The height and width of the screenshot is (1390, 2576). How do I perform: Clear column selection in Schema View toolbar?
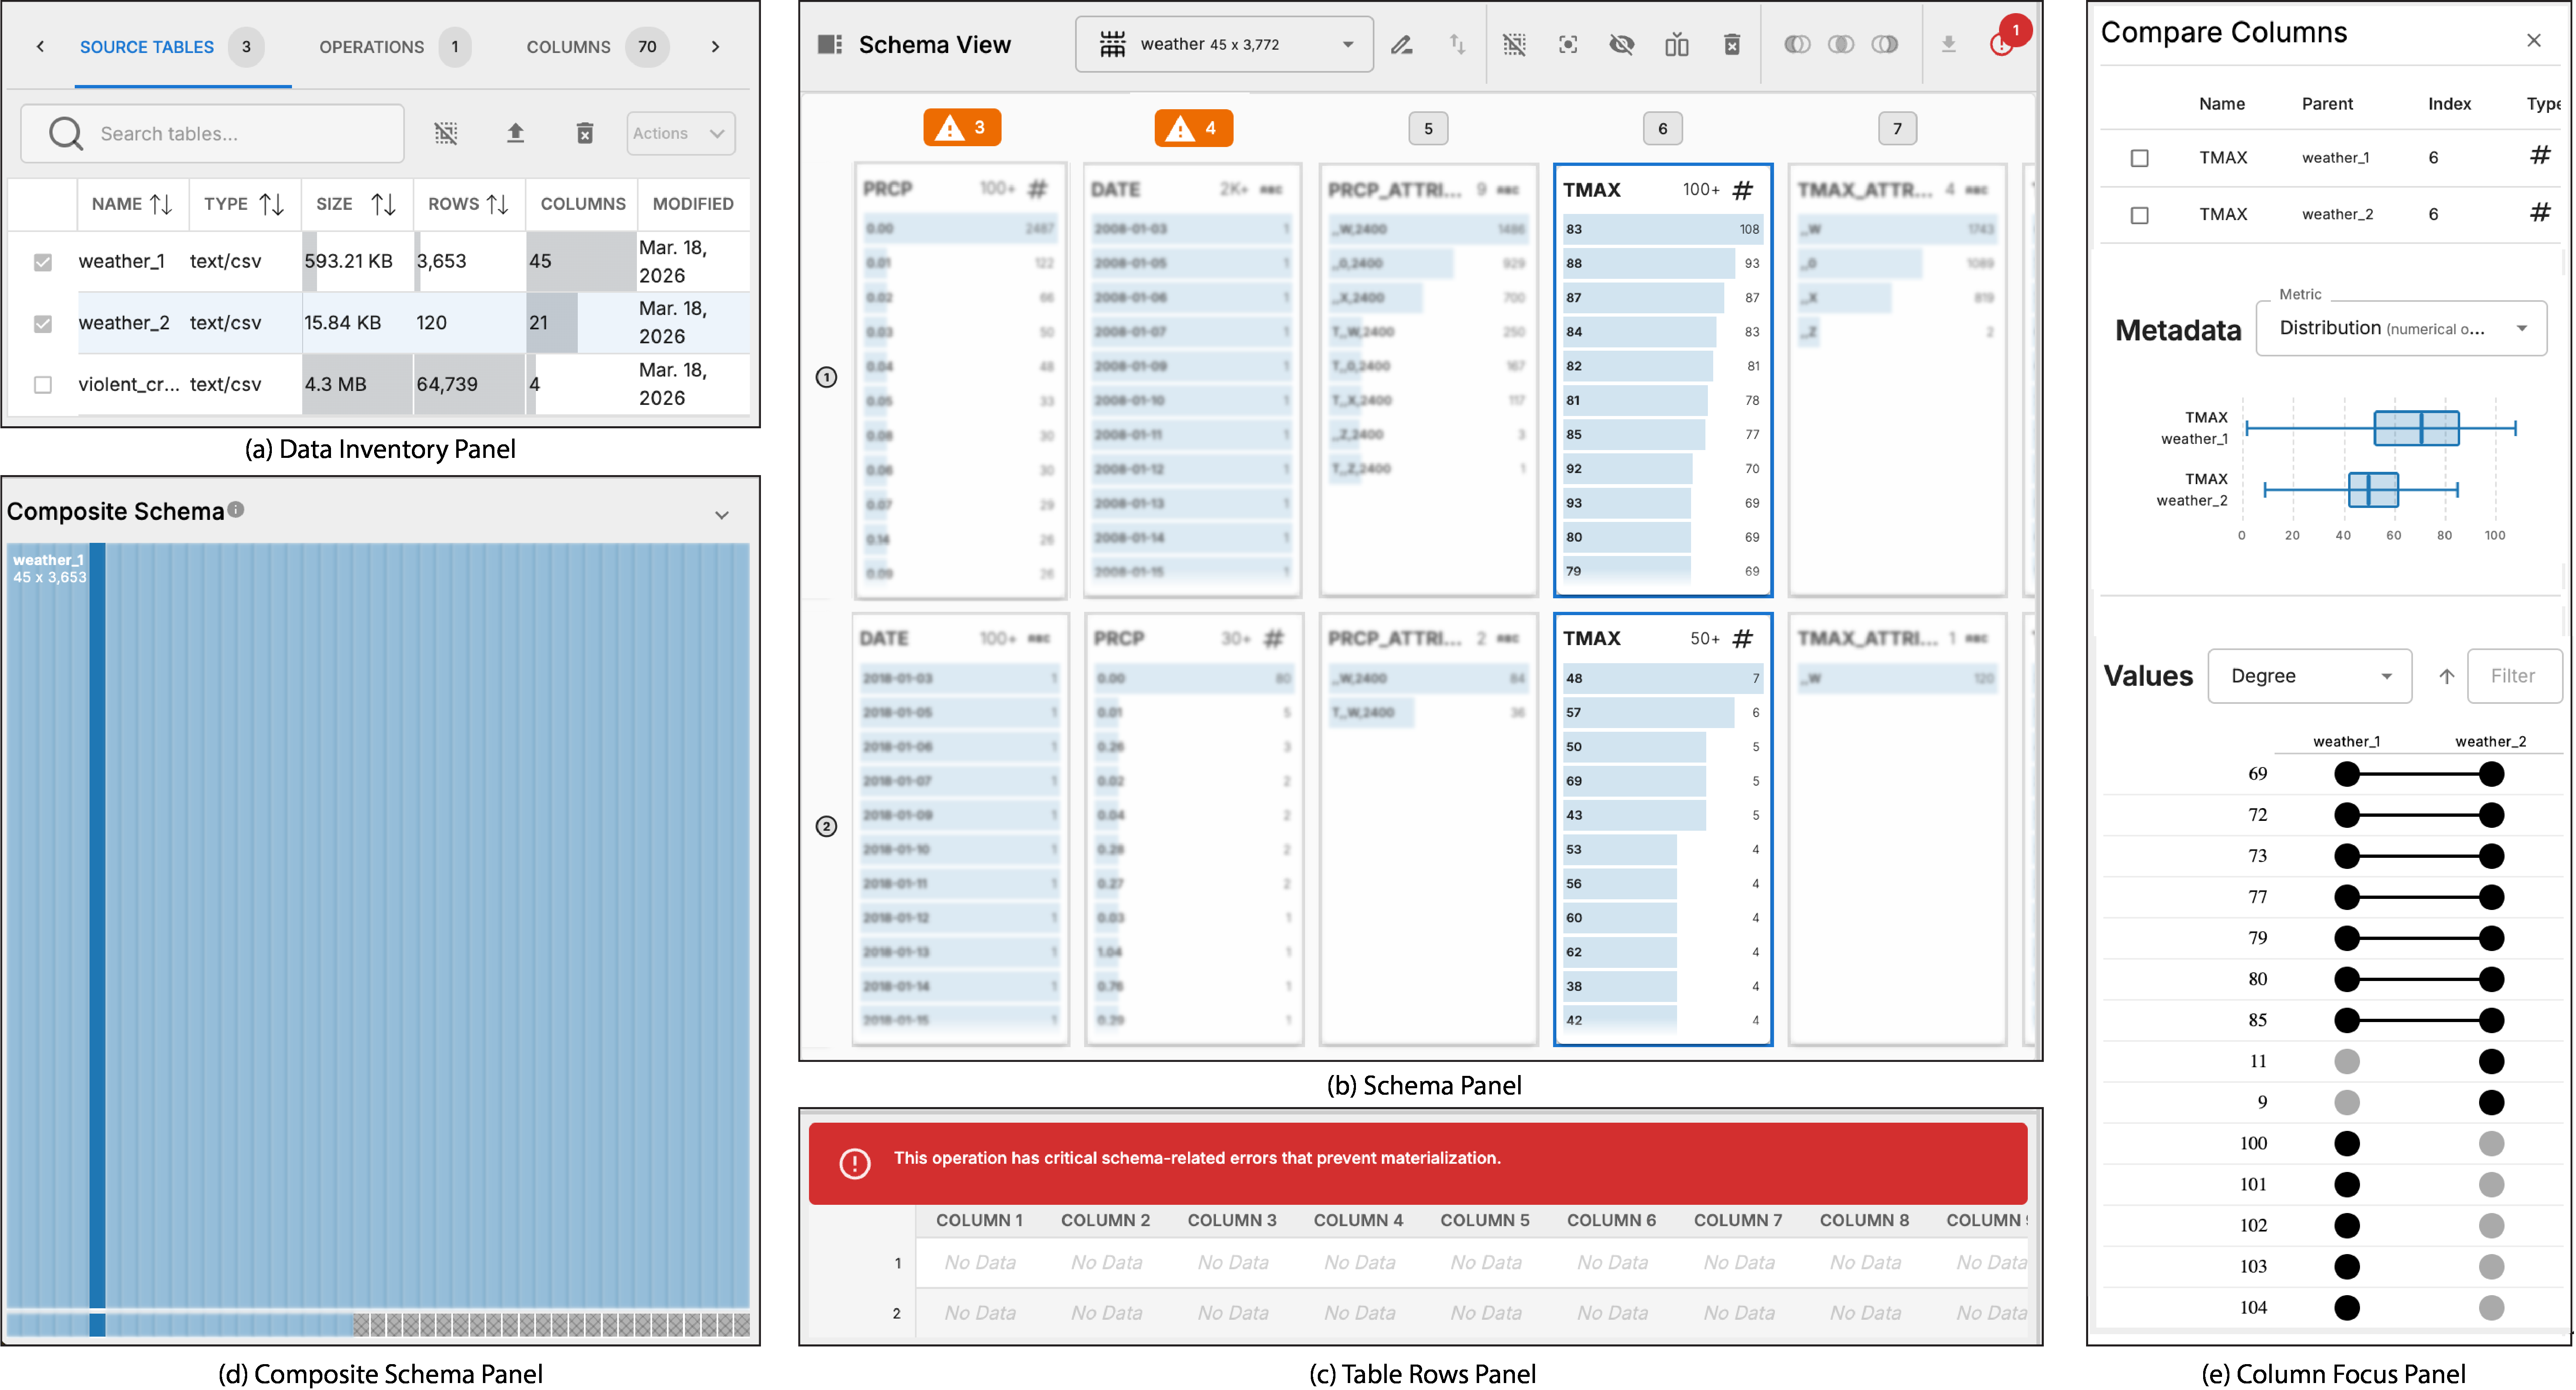point(1514,44)
